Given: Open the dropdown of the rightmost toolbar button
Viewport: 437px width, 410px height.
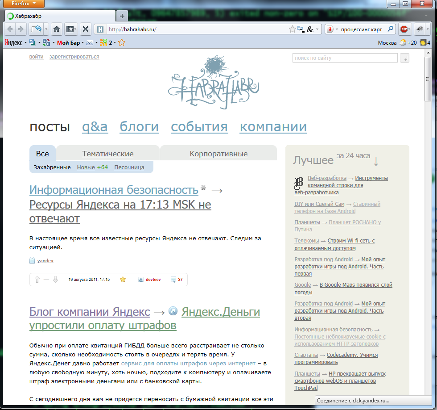Looking at the screenshot, I should (x=428, y=29).
